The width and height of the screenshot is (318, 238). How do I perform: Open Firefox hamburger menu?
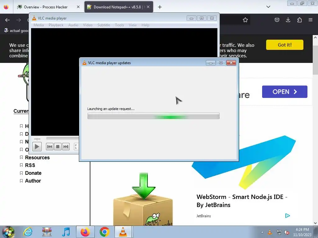(x=311, y=20)
